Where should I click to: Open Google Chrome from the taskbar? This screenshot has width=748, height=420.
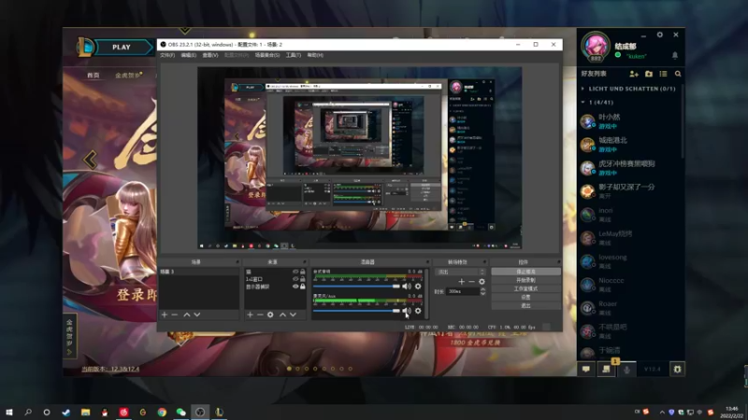pos(162,413)
